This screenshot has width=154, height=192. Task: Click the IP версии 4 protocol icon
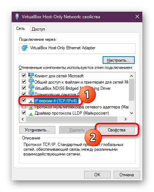pyautogui.click(x=31, y=101)
